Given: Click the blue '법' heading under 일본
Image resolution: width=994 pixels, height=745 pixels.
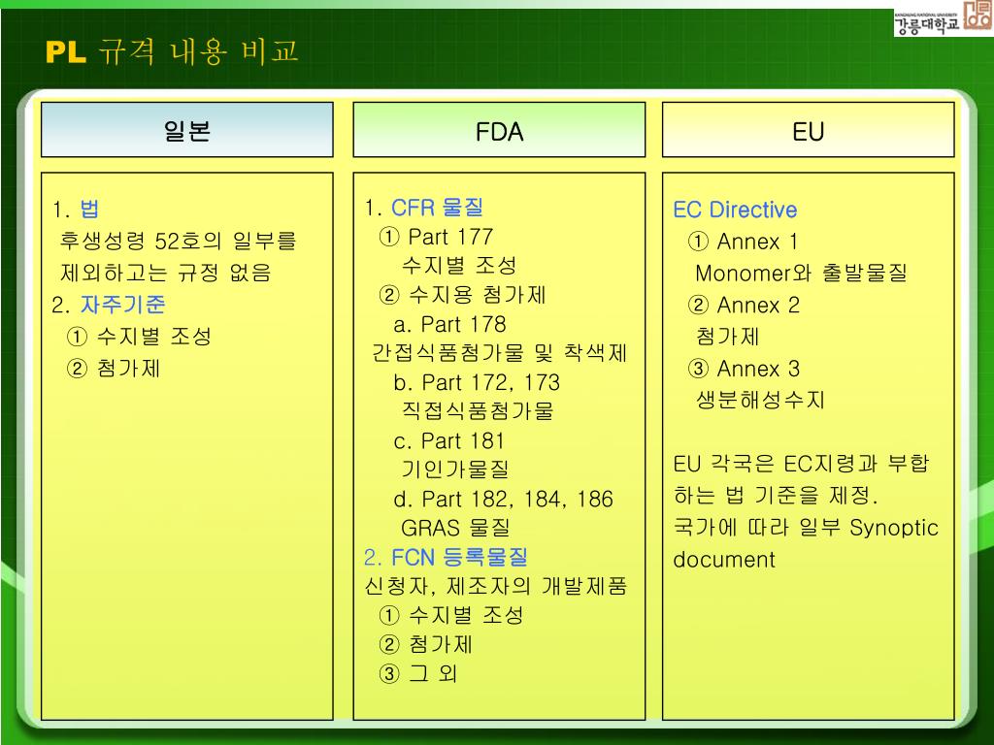Looking at the screenshot, I should [x=89, y=210].
